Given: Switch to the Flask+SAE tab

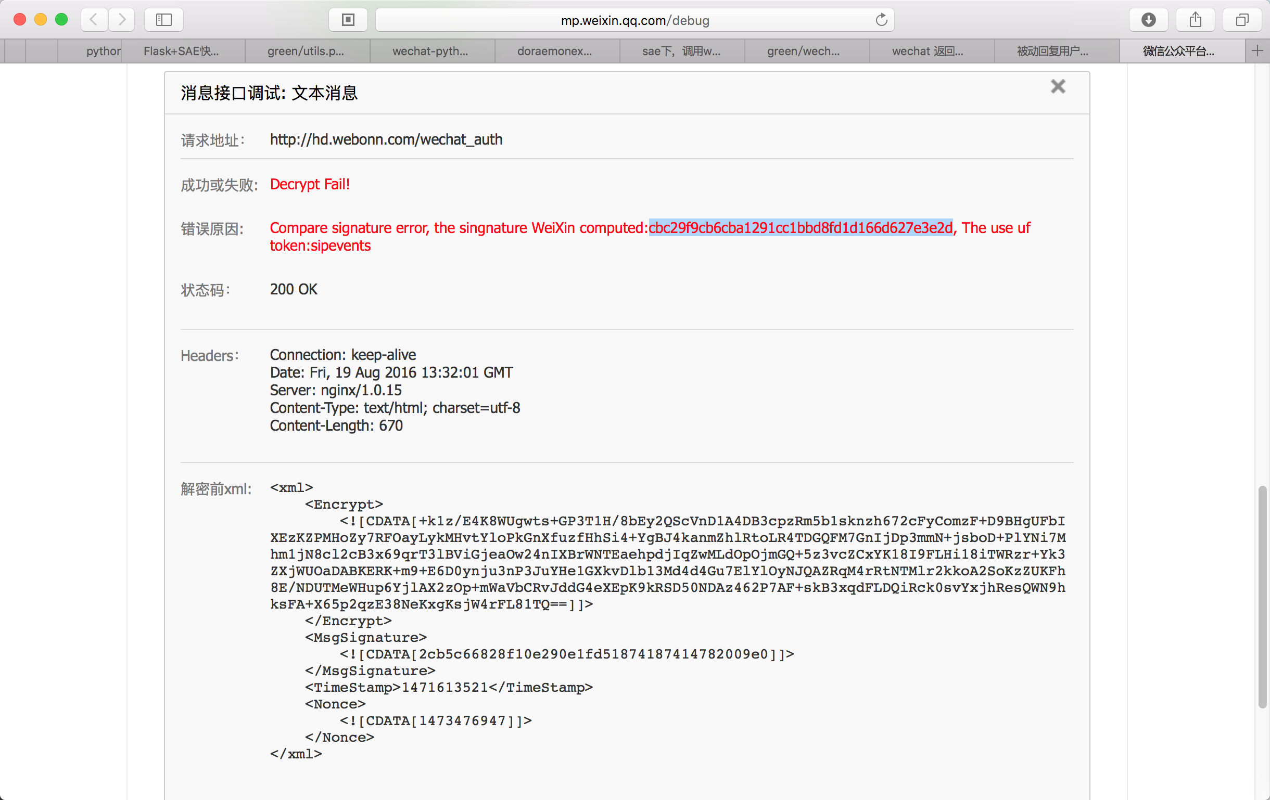Looking at the screenshot, I should 181,51.
